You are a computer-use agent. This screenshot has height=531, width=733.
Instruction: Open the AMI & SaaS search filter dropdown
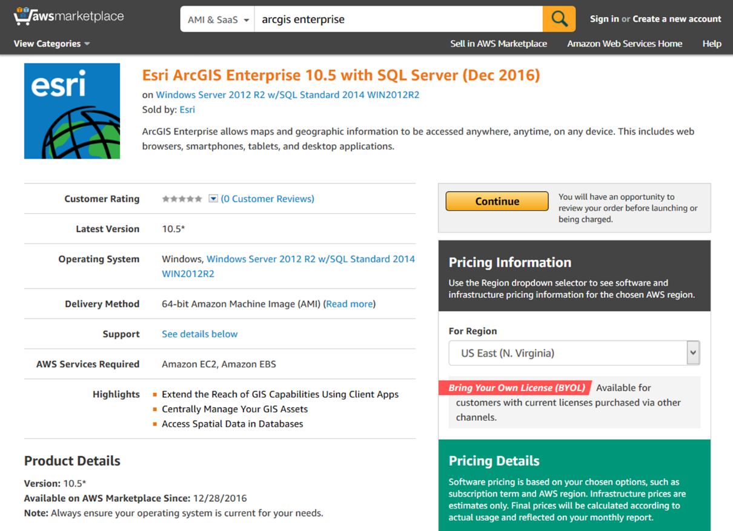pyautogui.click(x=218, y=19)
